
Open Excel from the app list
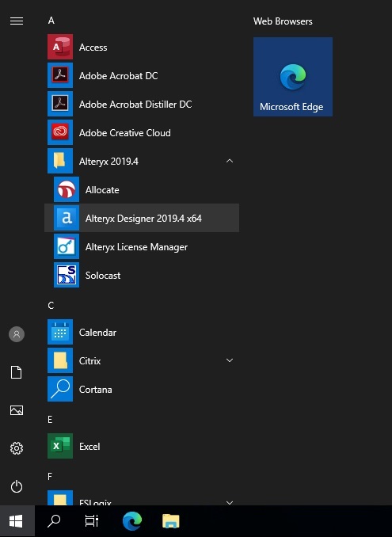pos(142,446)
